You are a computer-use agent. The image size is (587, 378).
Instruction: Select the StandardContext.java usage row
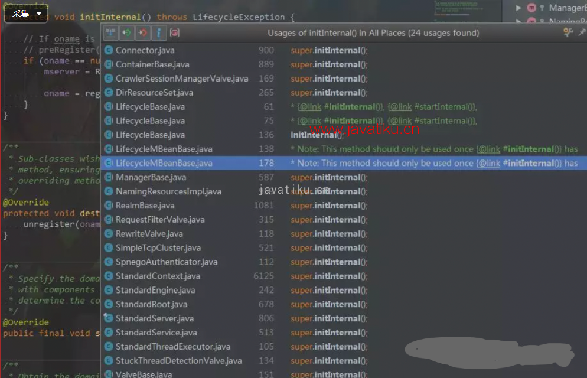point(344,276)
